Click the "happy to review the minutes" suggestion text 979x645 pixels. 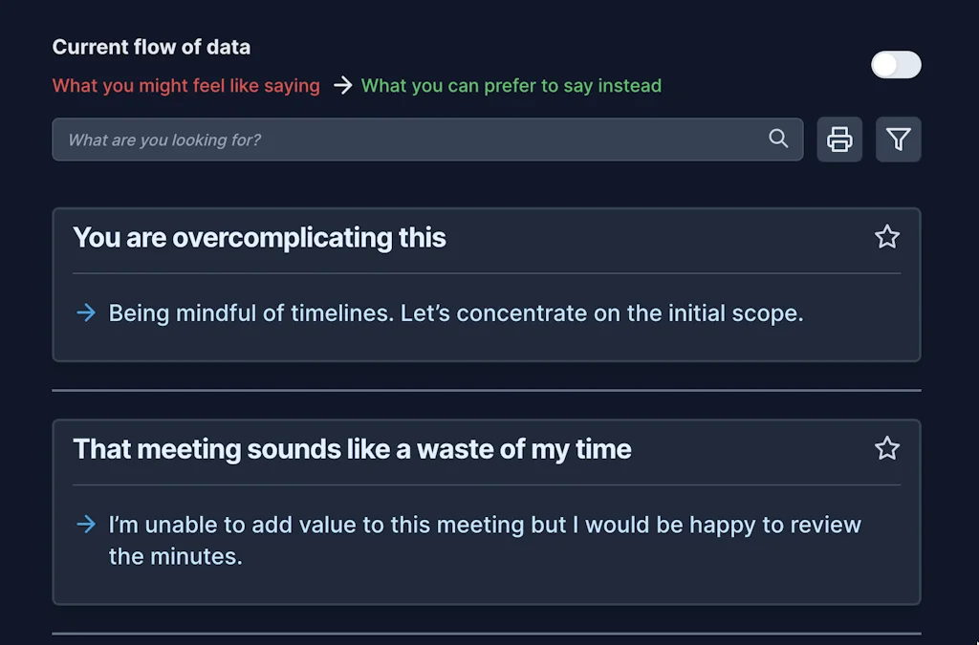[485, 540]
